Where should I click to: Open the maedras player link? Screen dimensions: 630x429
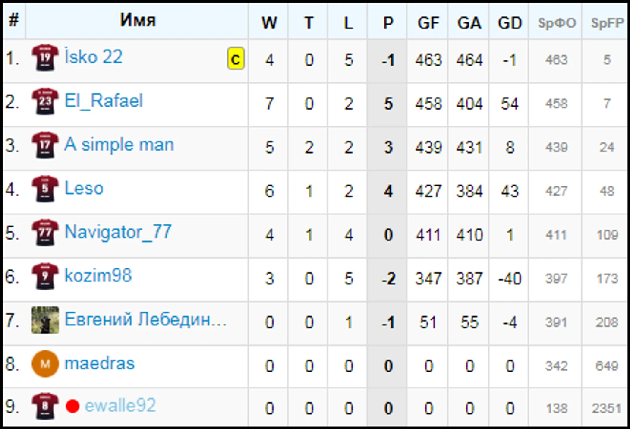point(99,363)
